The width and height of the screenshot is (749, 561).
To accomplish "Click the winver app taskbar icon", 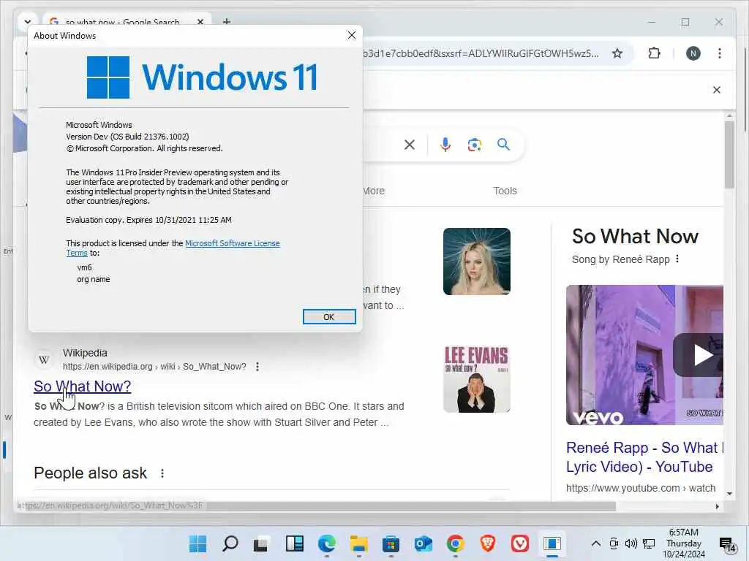I will pyautogui.click(x=552, y=543).
